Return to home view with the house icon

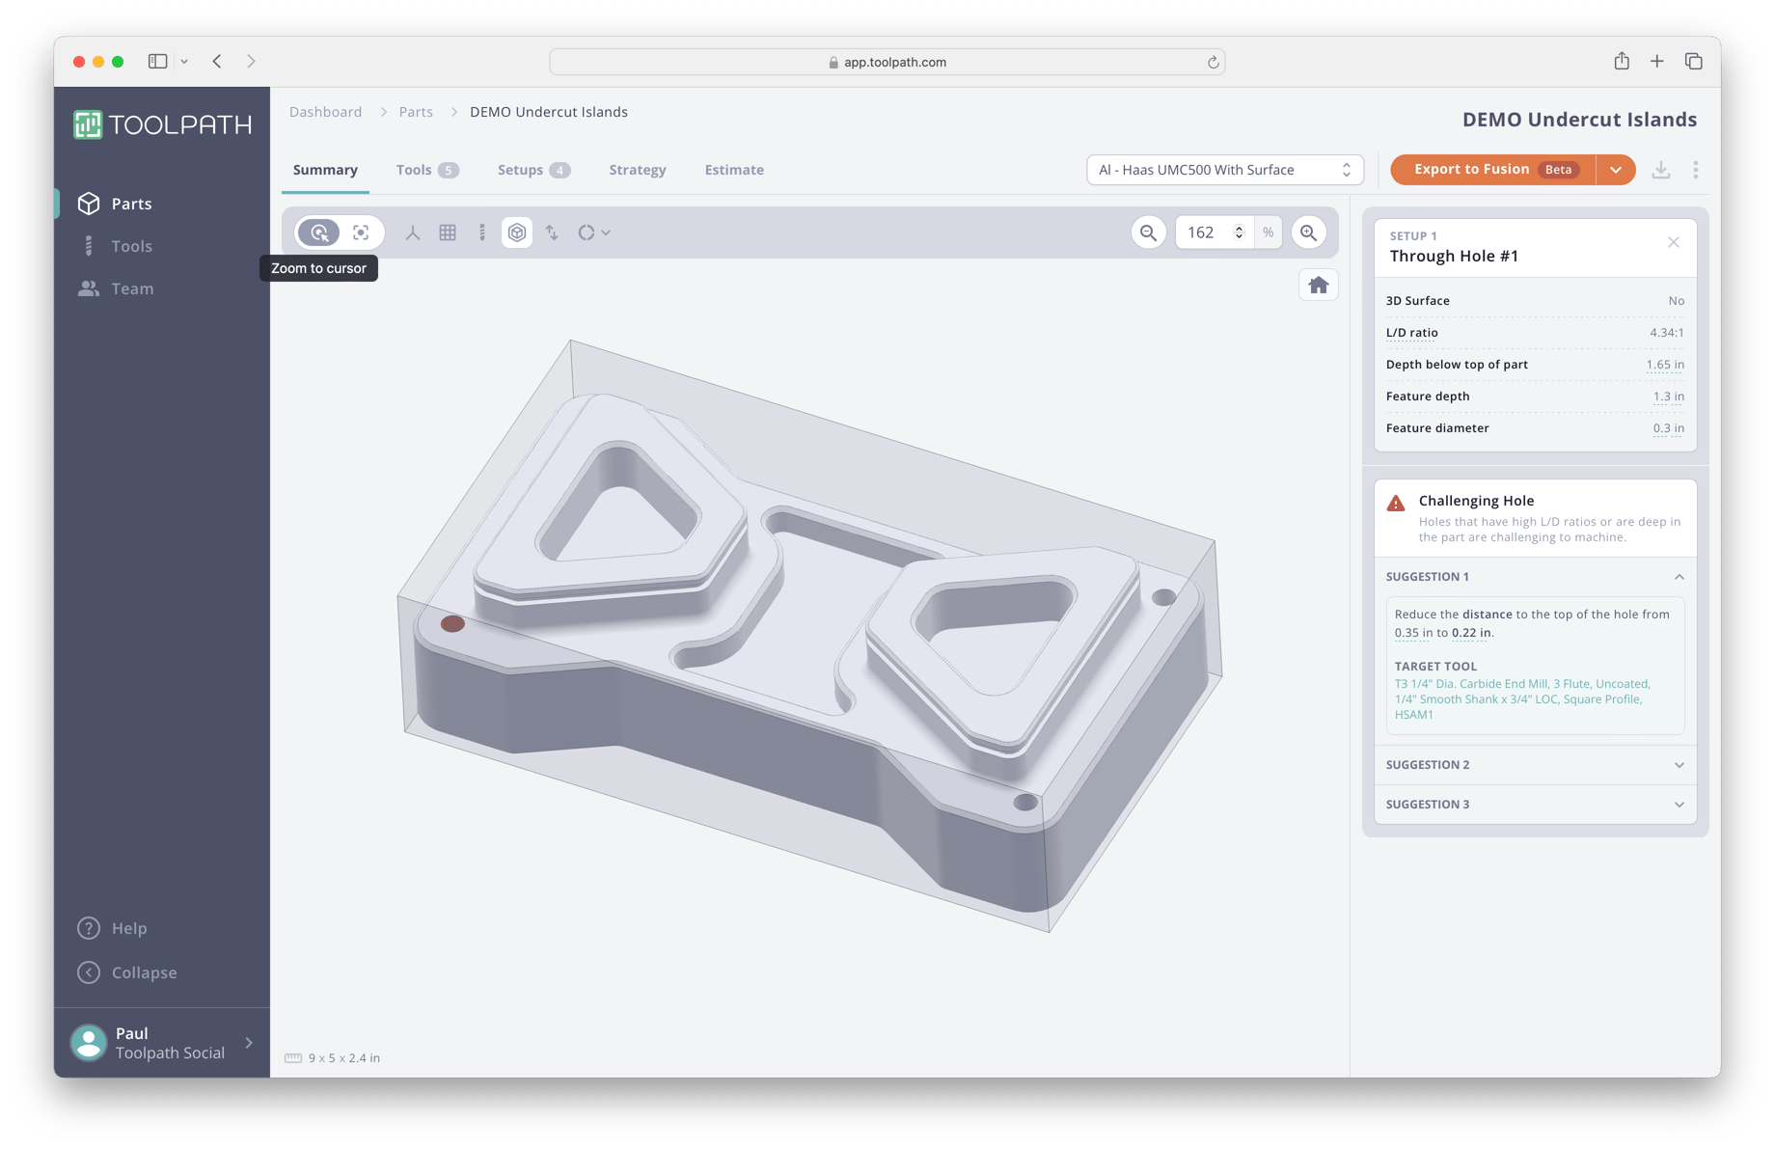[1318, 284]
